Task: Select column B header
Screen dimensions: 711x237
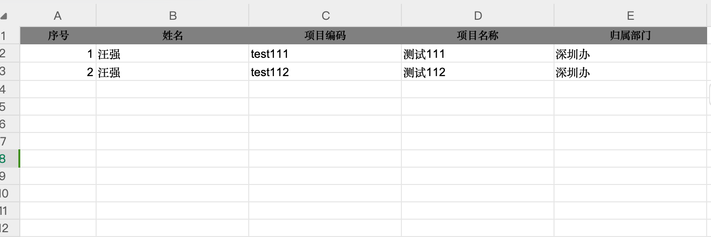Action: 172,16
